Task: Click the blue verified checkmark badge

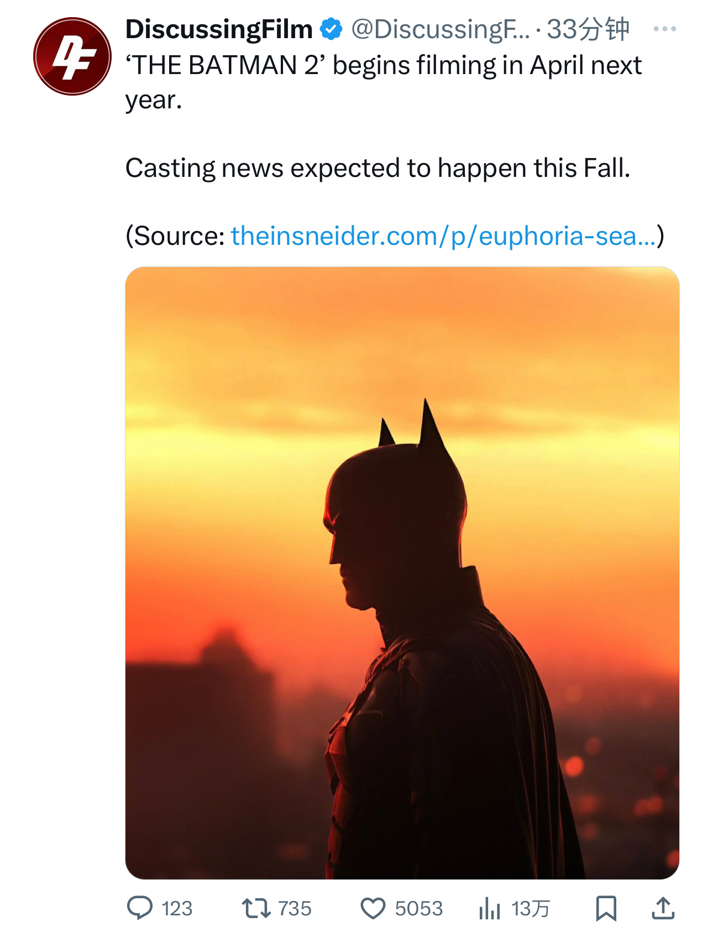Action: pyautogui.click(x=332, y=29)
